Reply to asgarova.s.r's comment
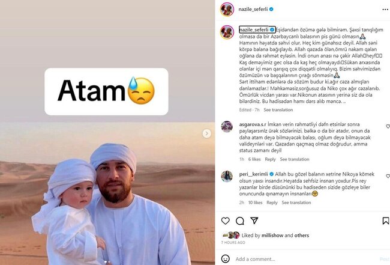The height and width of the screenshot is (265, 390). click(270, 159)
